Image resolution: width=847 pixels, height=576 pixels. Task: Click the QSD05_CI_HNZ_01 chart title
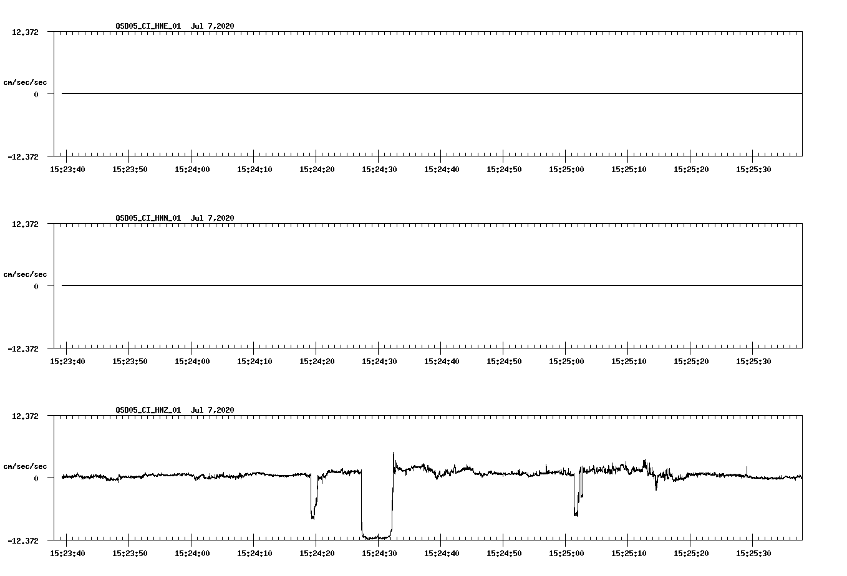(175, 410)
